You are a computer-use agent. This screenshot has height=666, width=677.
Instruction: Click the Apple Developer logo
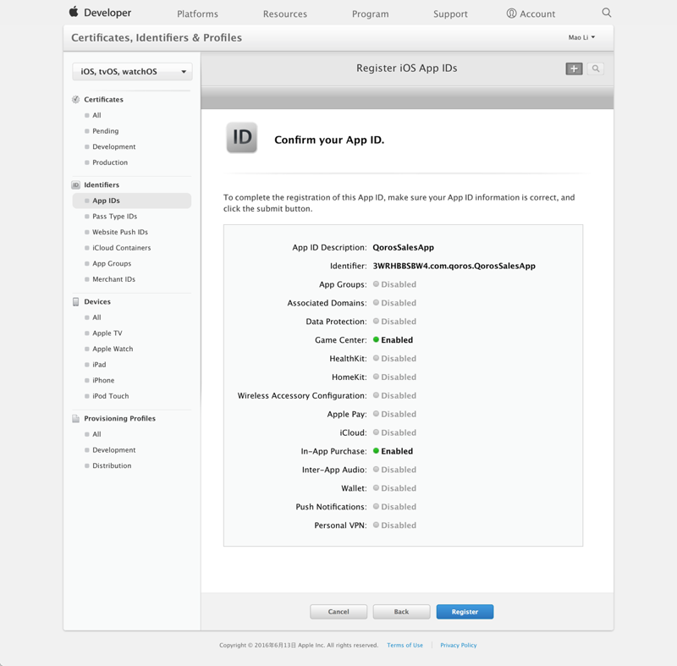[x=100, y=13]
